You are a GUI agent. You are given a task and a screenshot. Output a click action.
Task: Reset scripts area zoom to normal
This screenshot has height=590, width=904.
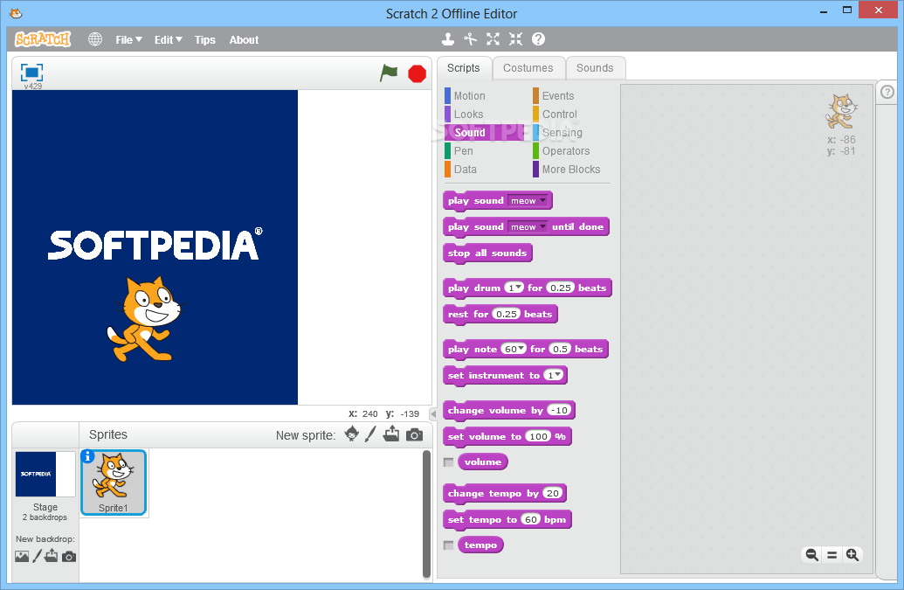coord(832,555)
